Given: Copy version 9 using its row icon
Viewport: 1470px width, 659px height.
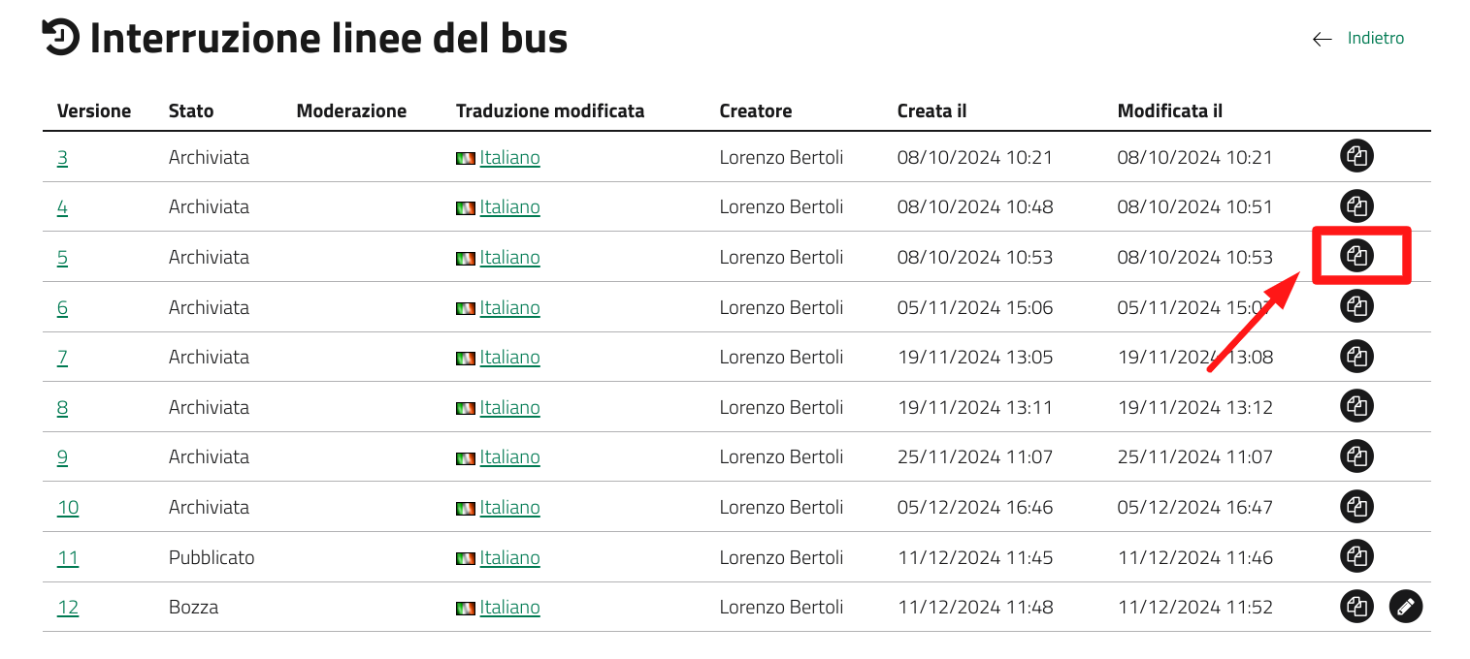Looking at the screenshot, I should 1357,456.
